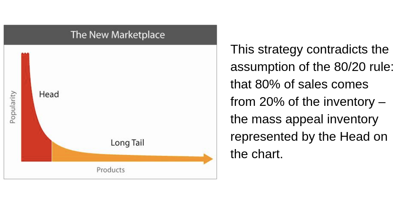The height and width of the screenshot is (203, 406).
Task: Click the dark gray chart header bar
Action: click(110, 35)
